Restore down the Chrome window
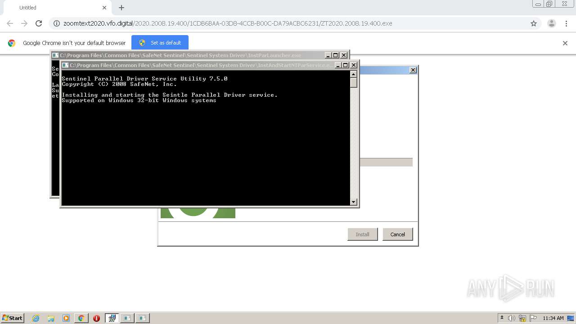The width and height of the screenshot is (576, 324). point(549,4)
